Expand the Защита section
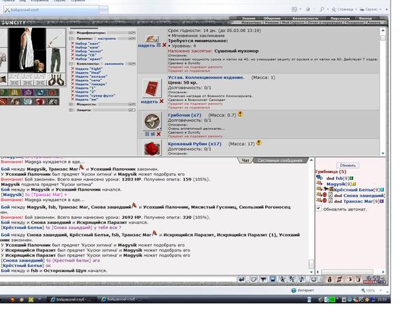409x327 pixels. tap(71, 110)
